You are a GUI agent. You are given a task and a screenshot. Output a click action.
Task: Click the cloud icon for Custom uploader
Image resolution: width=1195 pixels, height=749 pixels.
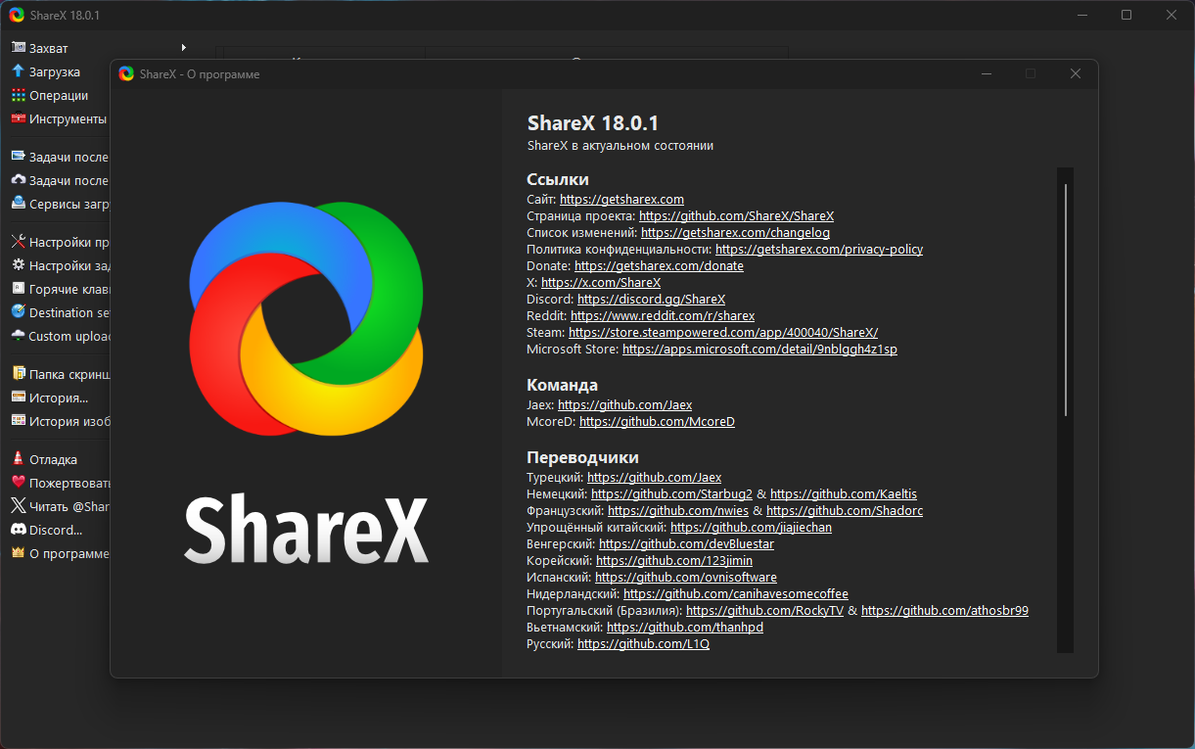coord(18,336)
